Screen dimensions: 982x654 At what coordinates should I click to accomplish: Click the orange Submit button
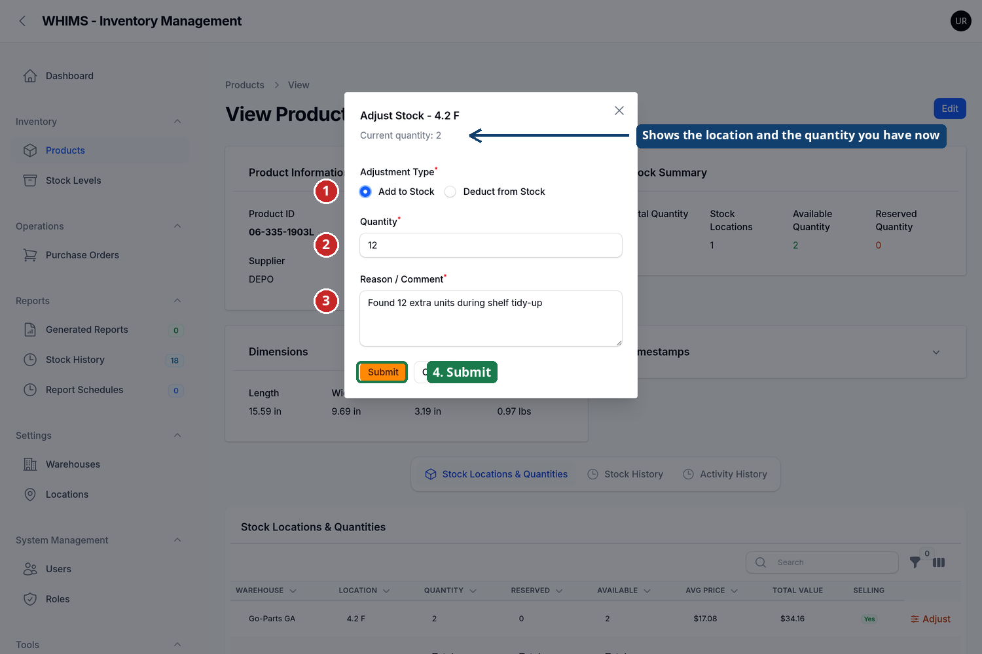(x=383, y=372)
